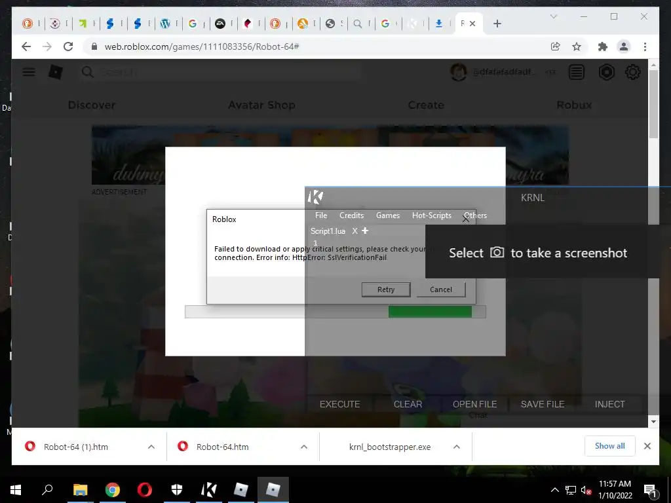The image size is (671, 503).
Task: Click SAVE FILE in KRNL
Action: (x=543, y=404)
